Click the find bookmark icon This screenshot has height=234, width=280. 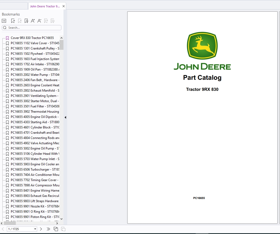[26, 21]
